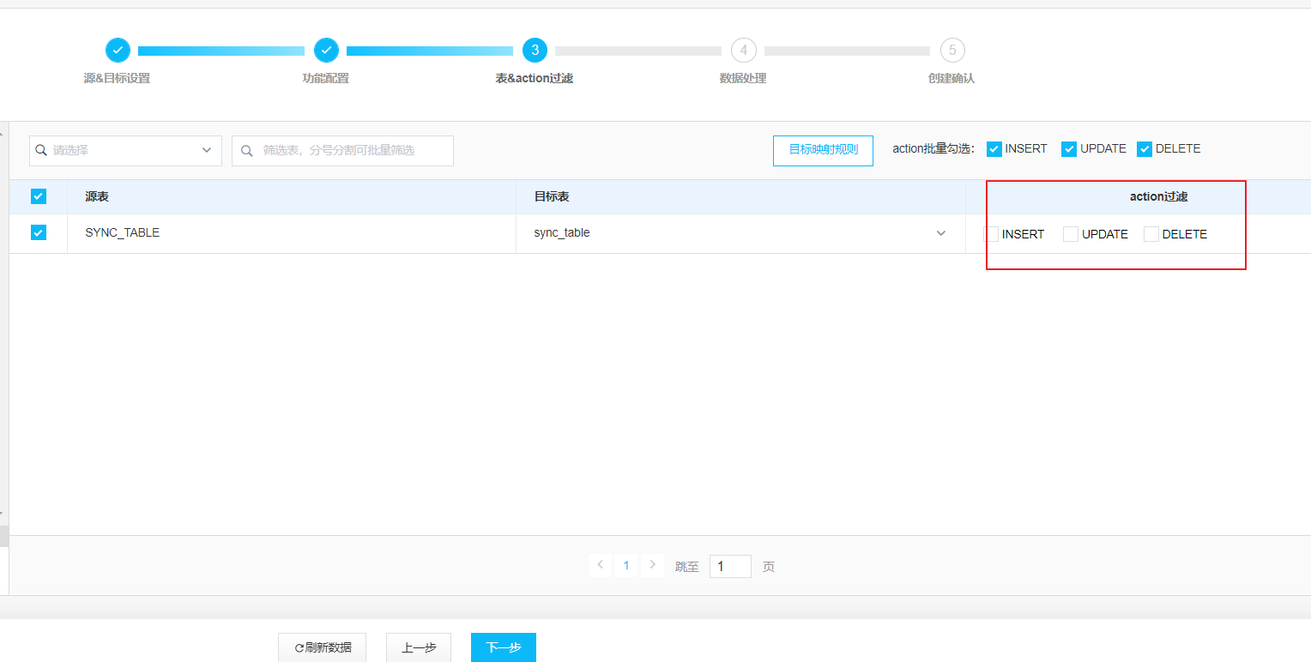Click step 4 circle 数据处理
The width and height of the screenshot is (1311, 662).
[744, 51]
